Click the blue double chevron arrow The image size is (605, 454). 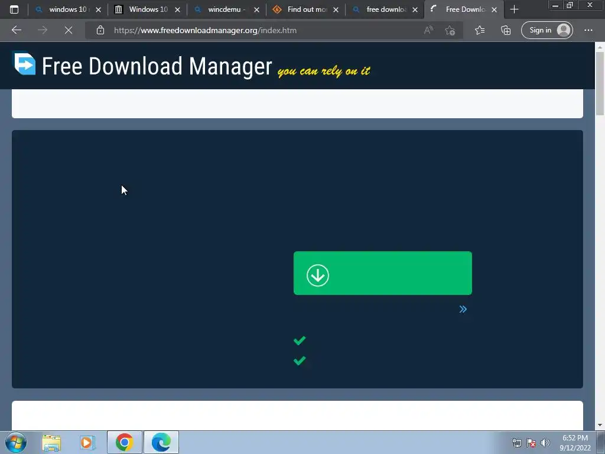[x=463, y=309]
